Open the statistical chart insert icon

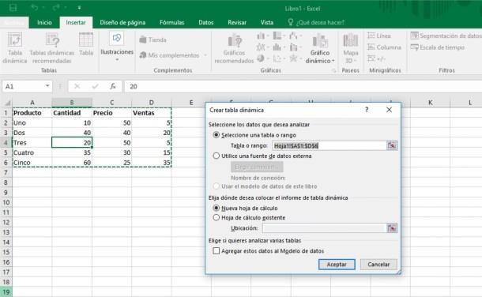pos(279,47)
